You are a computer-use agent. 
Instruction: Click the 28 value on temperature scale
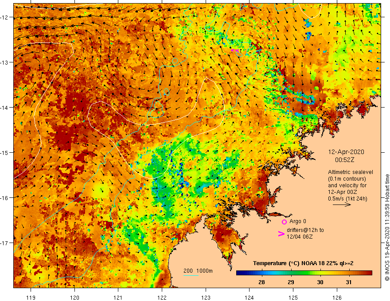tap(261, 282)
